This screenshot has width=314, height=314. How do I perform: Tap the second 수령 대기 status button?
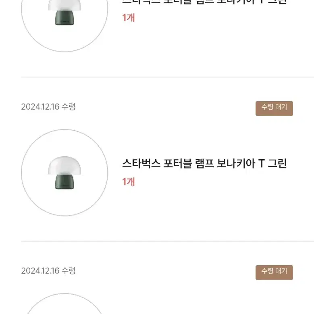[x=274, y=272]
